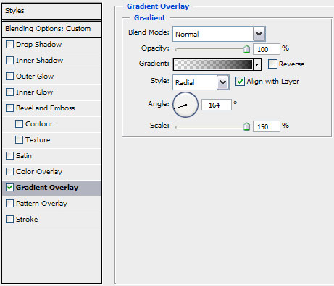Open the gradient picker arrow
This screenshot has height=286, width=334.
pos(257,64)
